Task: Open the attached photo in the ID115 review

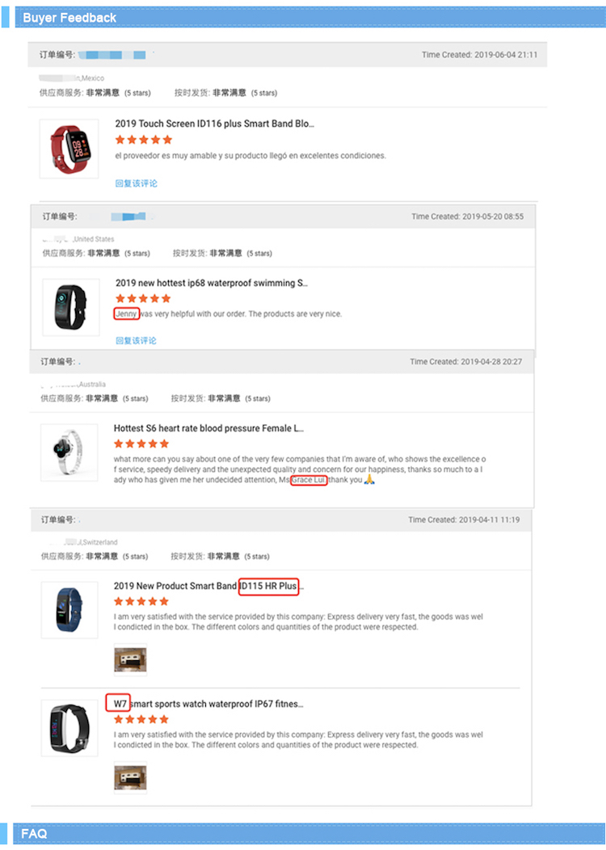Action: tap(129, 659)
